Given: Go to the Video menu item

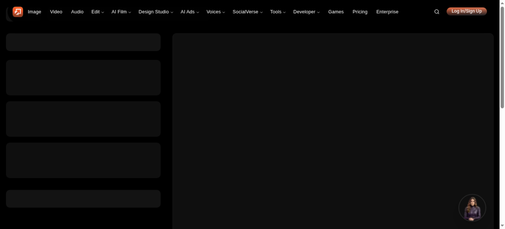Looking at the screenshot, I should pos(56,12).
